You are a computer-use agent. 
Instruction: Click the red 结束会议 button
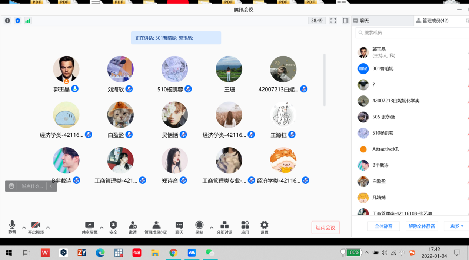pyautogui.click(x=325, y=227)
